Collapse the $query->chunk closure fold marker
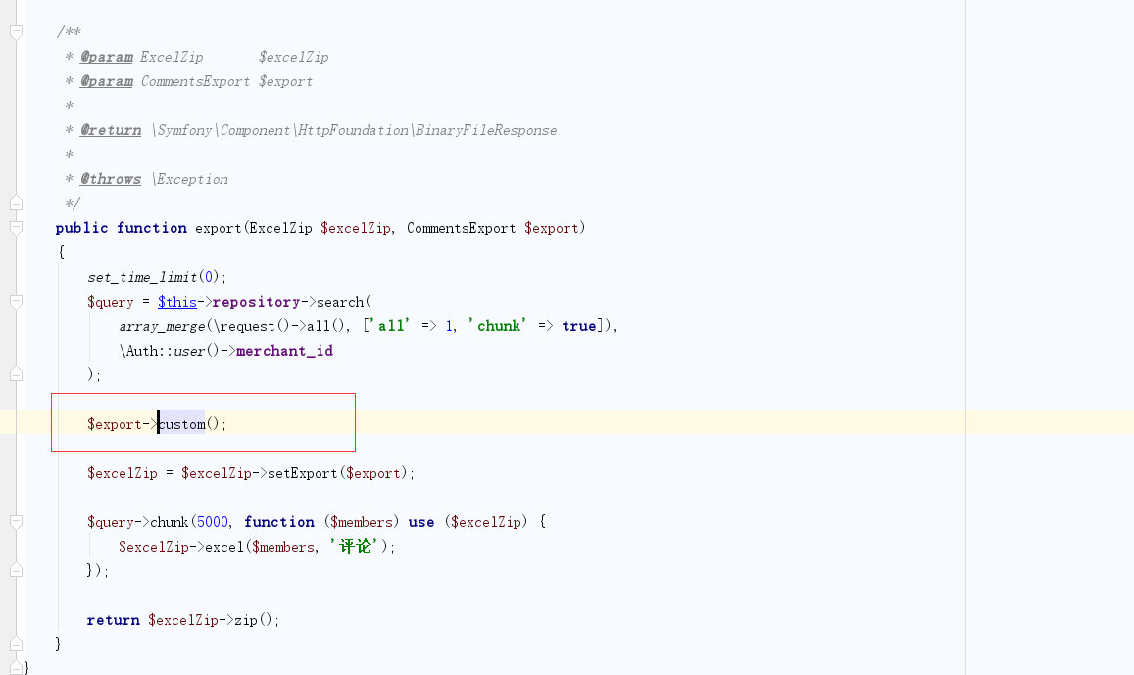The width and height of the screenshot is (1134, 675). pos(16,522)
